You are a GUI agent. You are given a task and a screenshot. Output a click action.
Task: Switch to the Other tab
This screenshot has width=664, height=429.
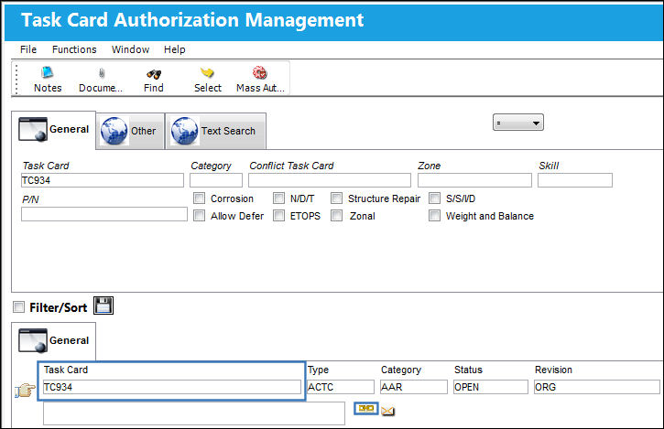130,131
